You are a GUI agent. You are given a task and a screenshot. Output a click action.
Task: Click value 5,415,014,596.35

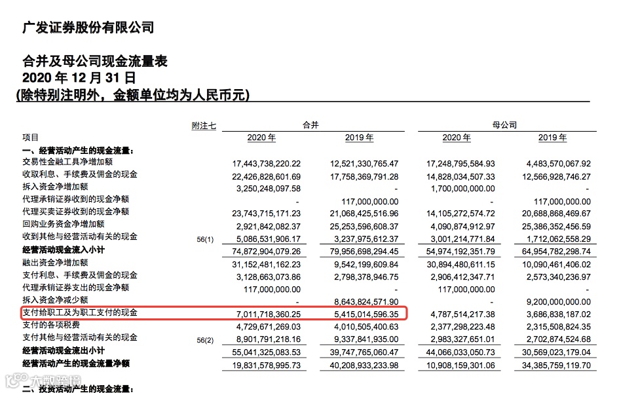(x=366, y=314)
